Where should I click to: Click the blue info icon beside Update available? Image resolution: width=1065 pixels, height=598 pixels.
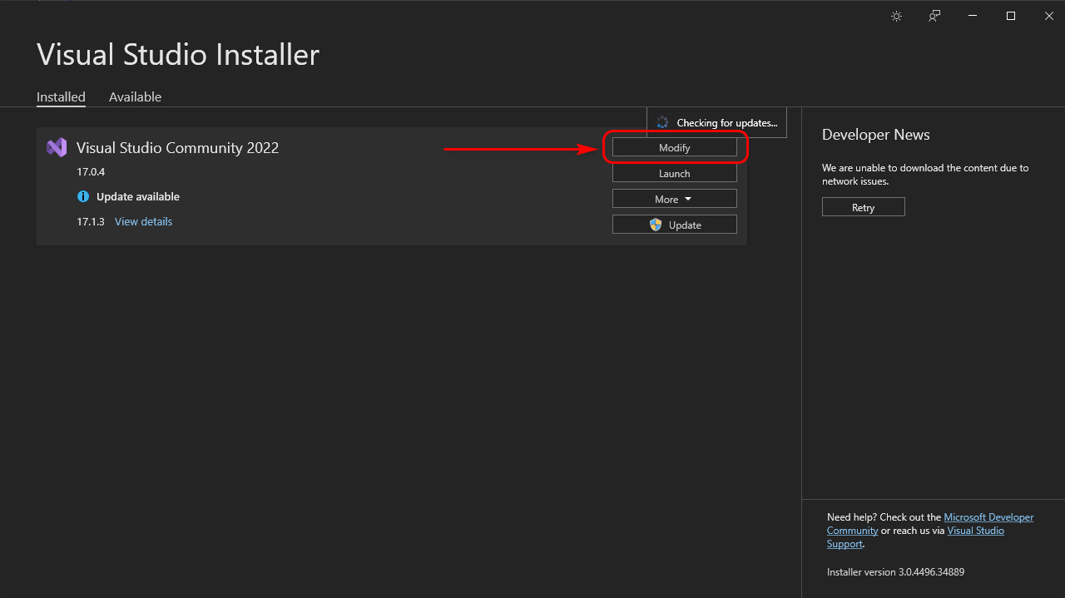83,196
